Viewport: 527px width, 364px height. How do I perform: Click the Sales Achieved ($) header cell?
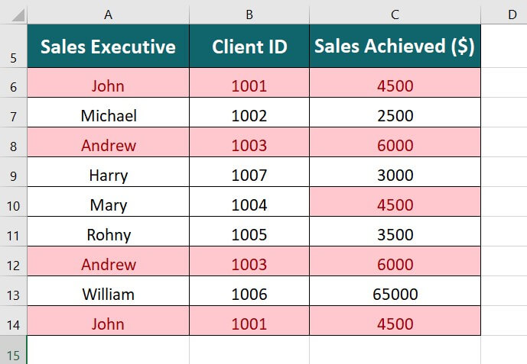(395, 47)
